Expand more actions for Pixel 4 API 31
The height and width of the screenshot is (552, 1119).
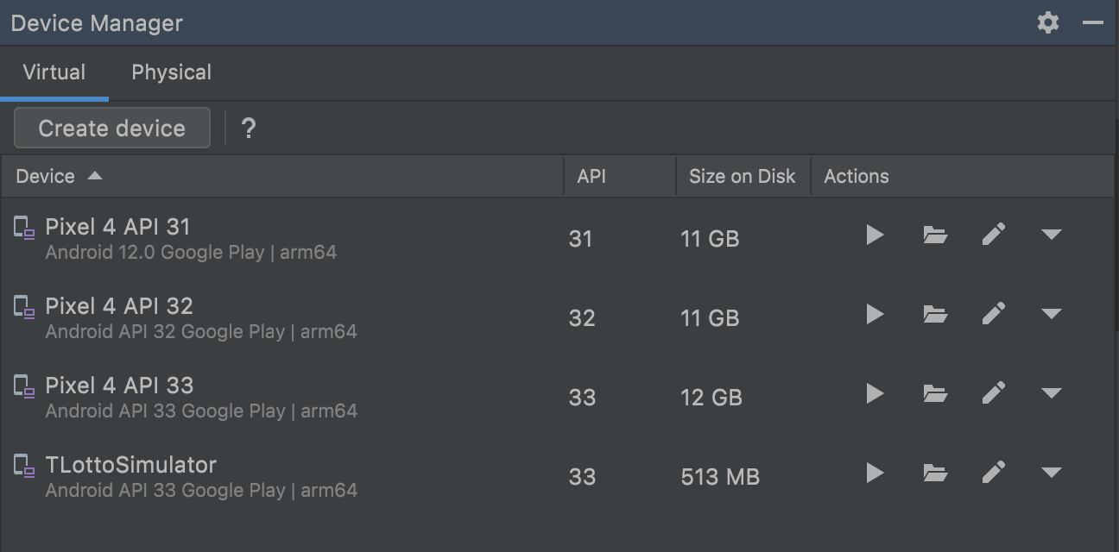coord(1051,235)
